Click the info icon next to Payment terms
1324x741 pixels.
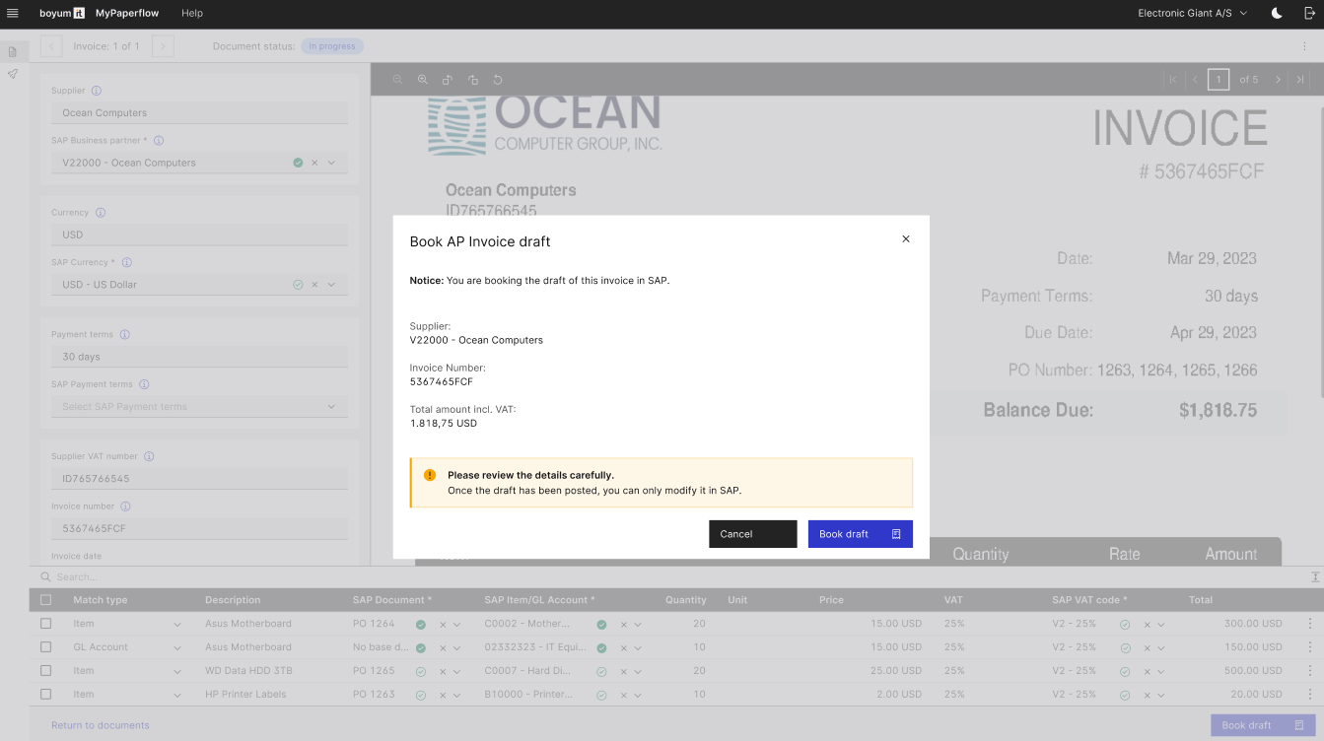125,335
